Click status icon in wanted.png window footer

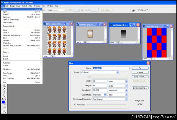85,42
